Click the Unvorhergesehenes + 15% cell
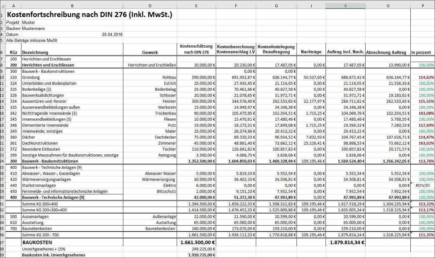Image resolution: width=435 pixels, height=258 pixels. [44, 249]
